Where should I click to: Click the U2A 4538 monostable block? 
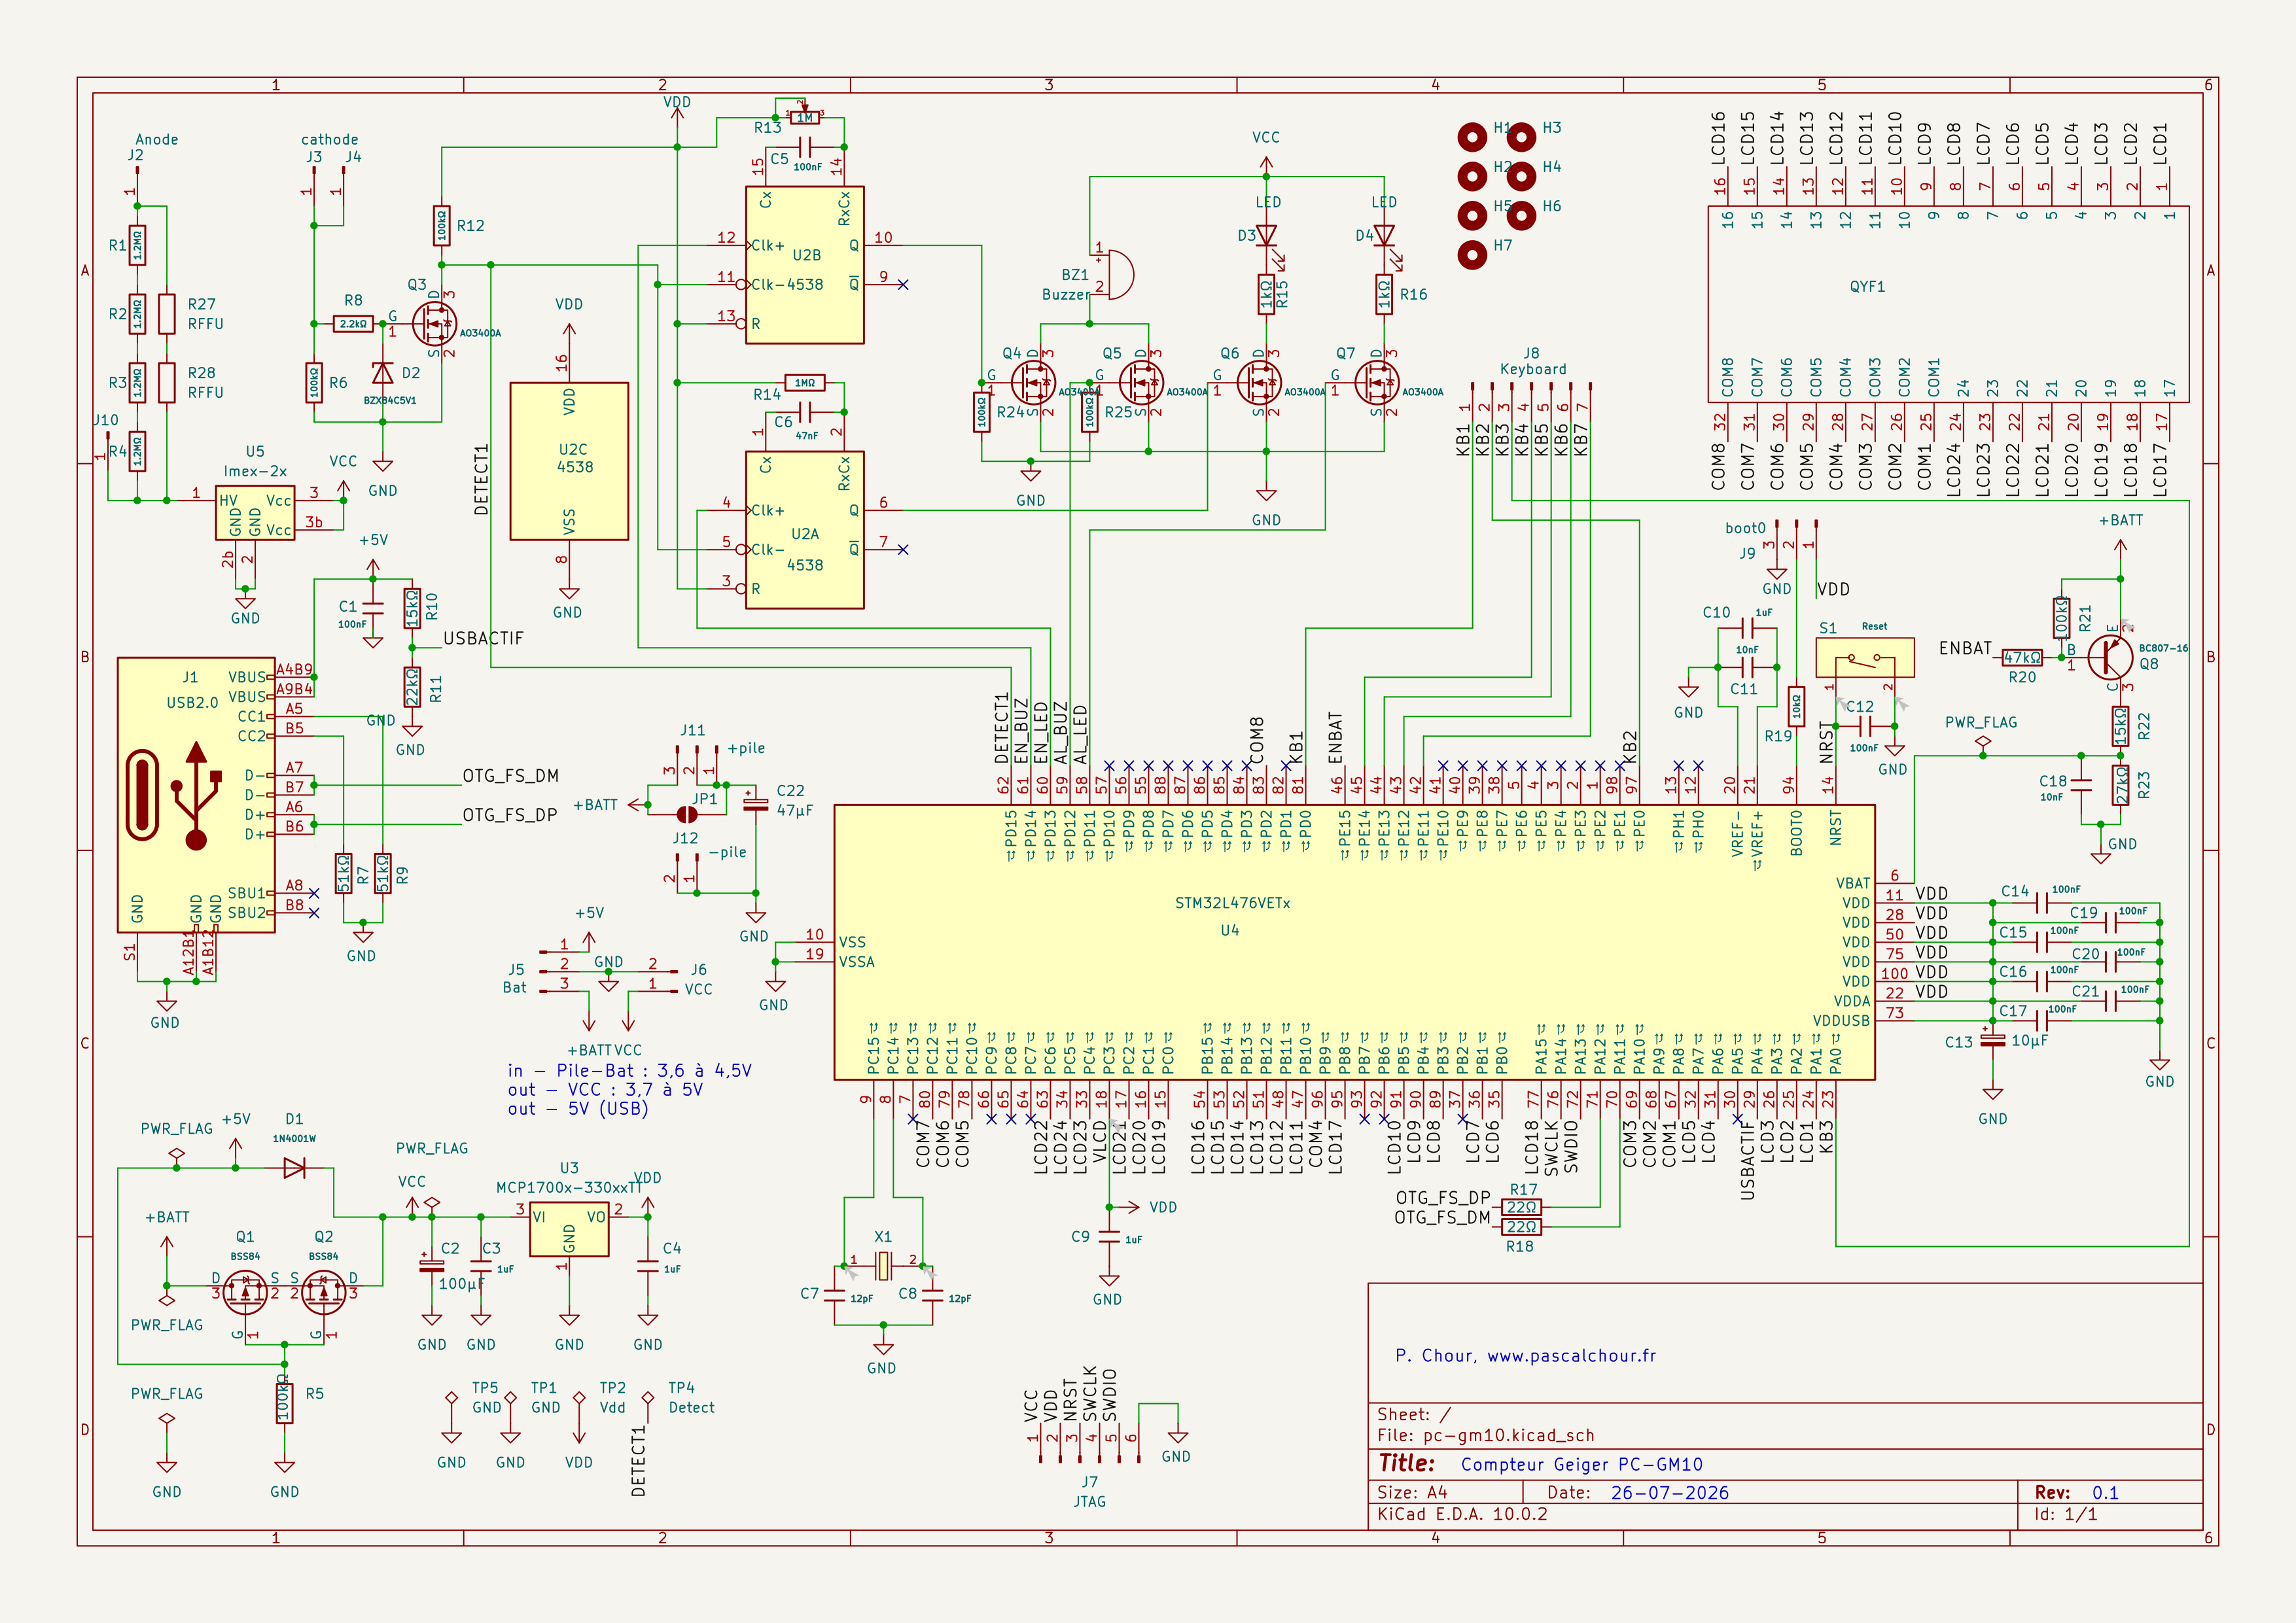[805, 530]
